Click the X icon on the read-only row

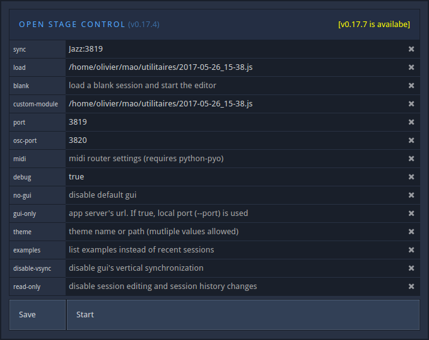[x=411, y=286]
